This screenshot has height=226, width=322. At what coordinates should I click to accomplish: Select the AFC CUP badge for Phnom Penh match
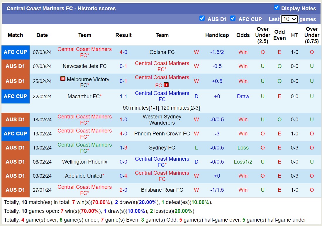point(15,134)
